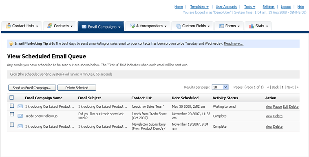Open the Contacts tab dropdown
The height and width of the screenshot is (157, 309).
coord(71,26)
